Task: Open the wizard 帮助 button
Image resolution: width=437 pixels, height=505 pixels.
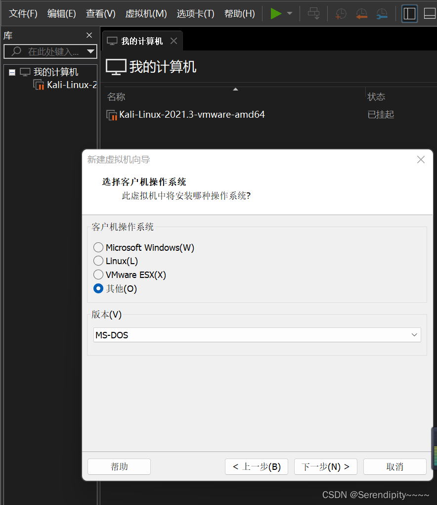Action: [x=119, y=466]
